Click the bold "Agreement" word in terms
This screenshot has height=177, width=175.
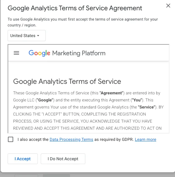click(111, 93)
